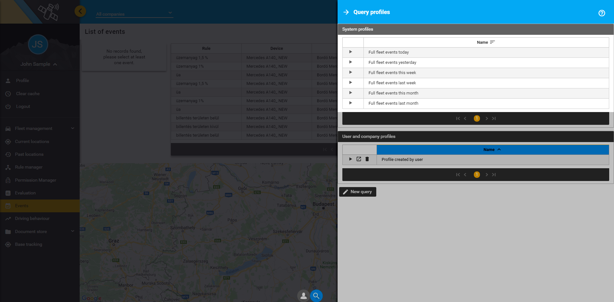The width and height of the screenshot is (614, 302).
Task: Click the help question mark icon
Action: click(x=602, y=13)
